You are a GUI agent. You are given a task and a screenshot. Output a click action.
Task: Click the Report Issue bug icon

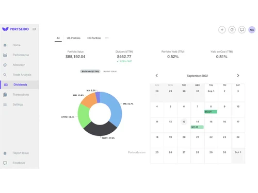tap(5, 153)
